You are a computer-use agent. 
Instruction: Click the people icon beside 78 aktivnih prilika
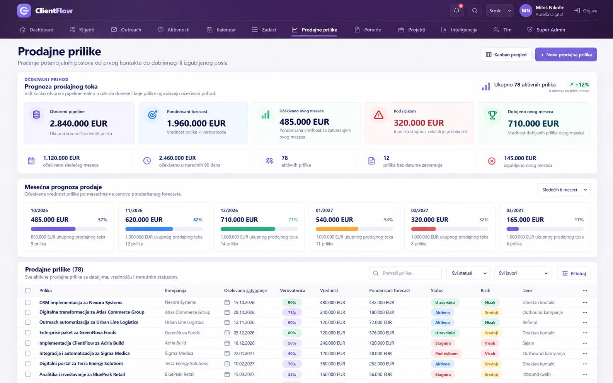[269, 161]
